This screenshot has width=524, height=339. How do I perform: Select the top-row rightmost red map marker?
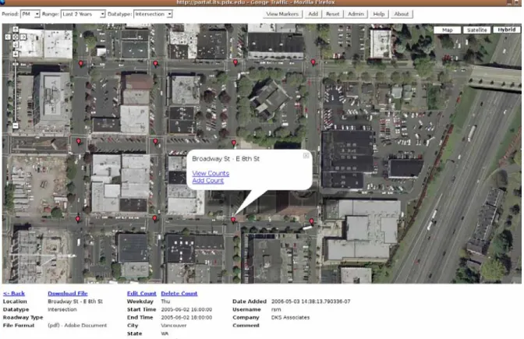[313, 62]
